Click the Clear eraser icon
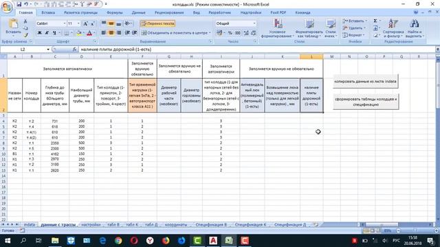This screenshot has width=440, height=247. click(x=375, y=35)
